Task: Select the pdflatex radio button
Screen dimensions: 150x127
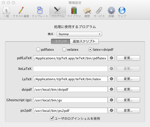Action: click(x=38, y=49)
